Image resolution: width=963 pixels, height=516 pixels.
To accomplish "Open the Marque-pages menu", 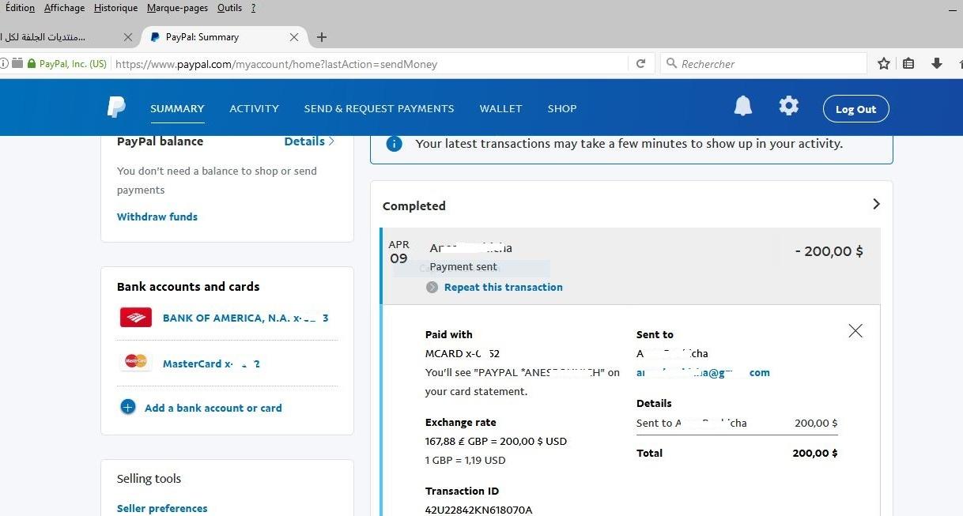I will (178, 8).
